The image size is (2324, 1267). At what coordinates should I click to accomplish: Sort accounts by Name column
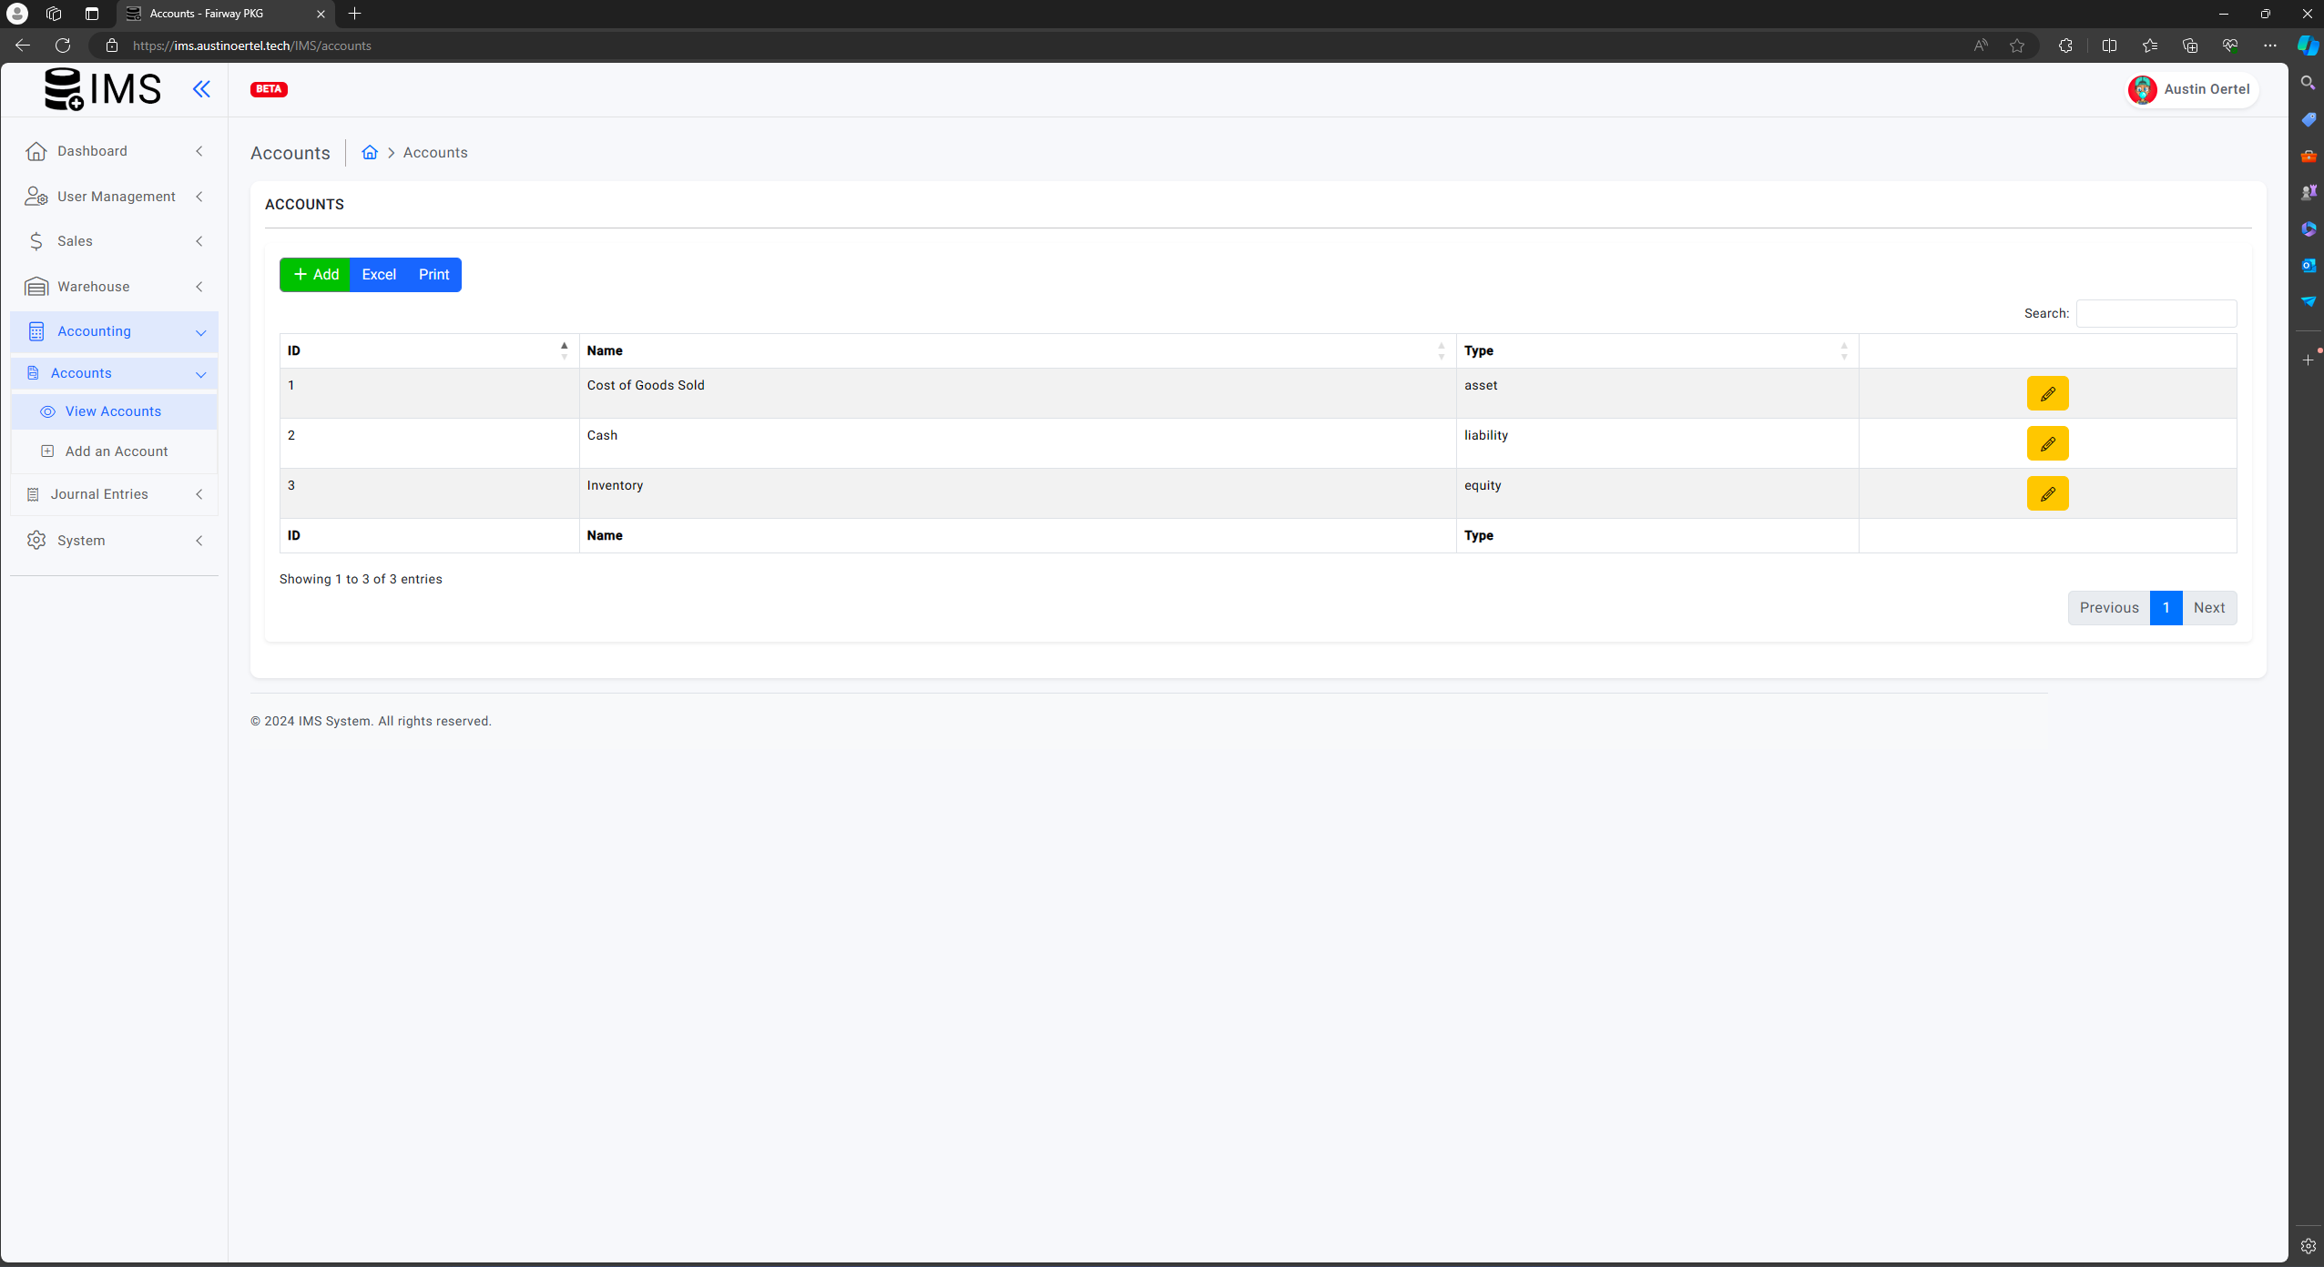pos(1016,350)
